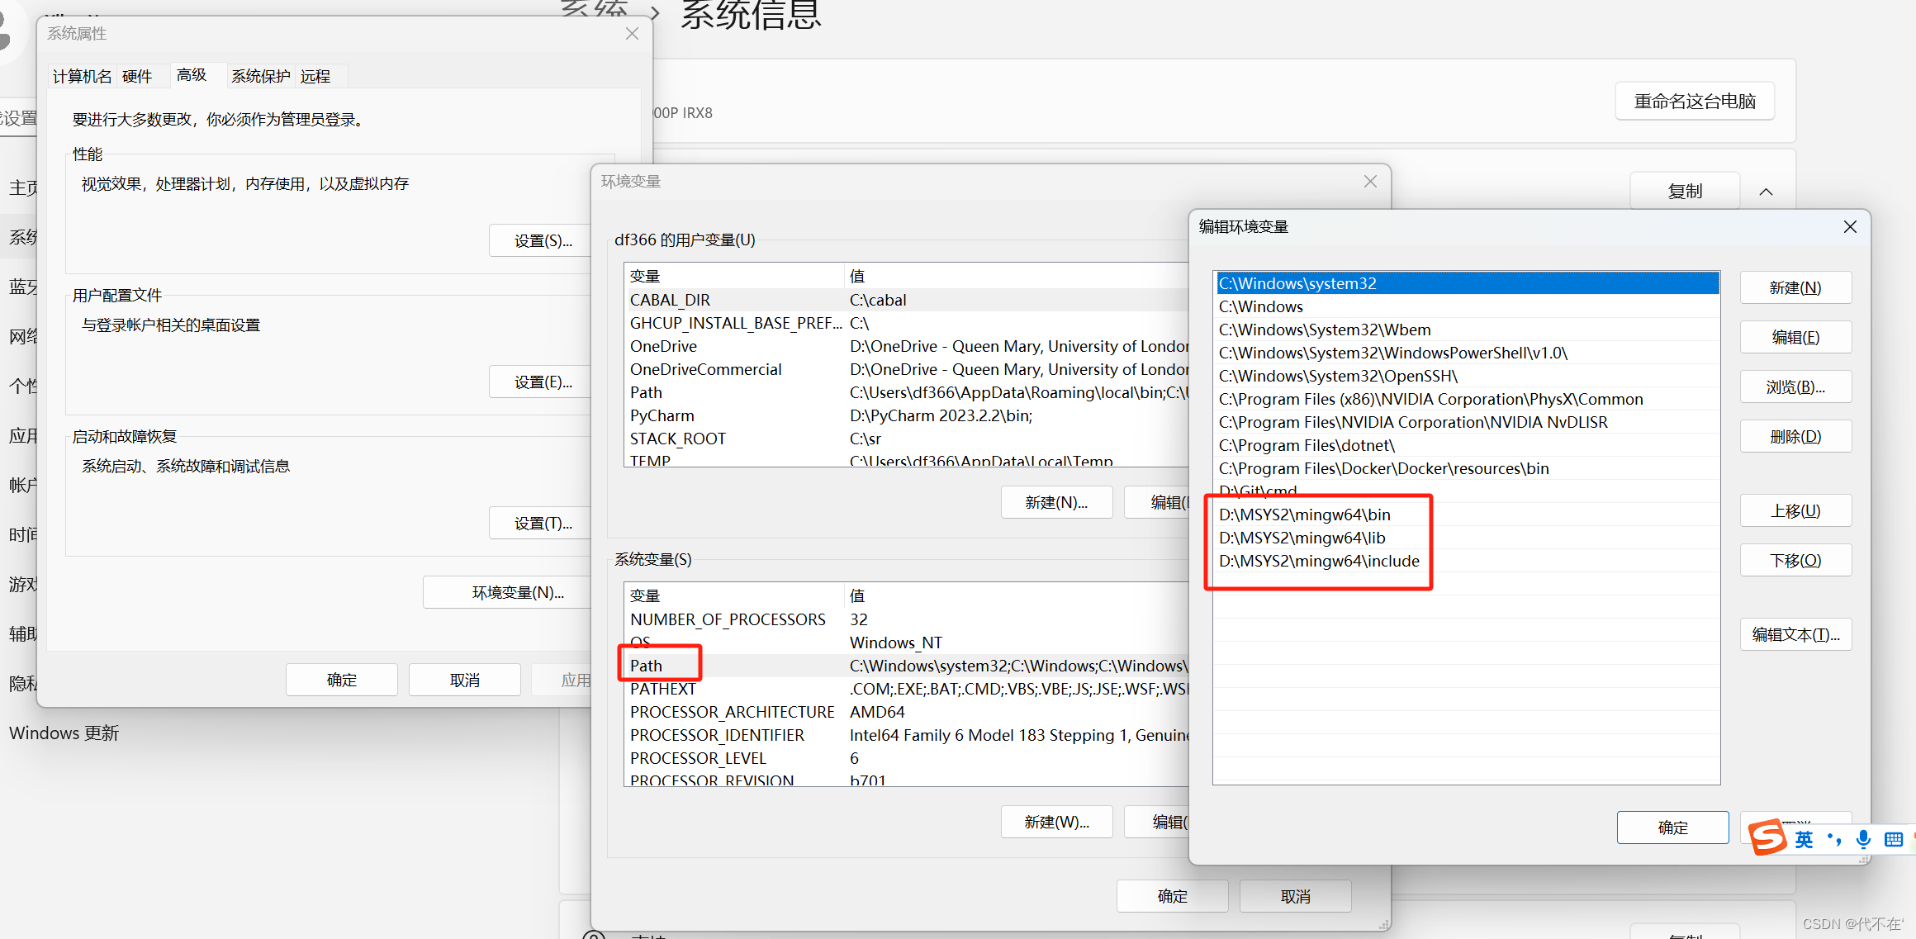
Task: Click the Sogou input method logo
Action: pos(1767,837)
